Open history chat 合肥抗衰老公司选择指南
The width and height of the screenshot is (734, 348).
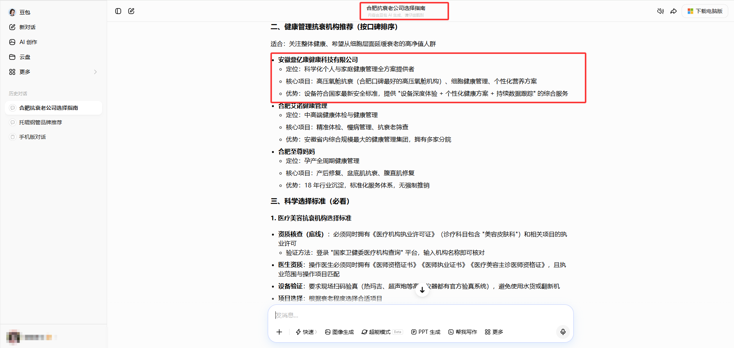click(54, 108)
